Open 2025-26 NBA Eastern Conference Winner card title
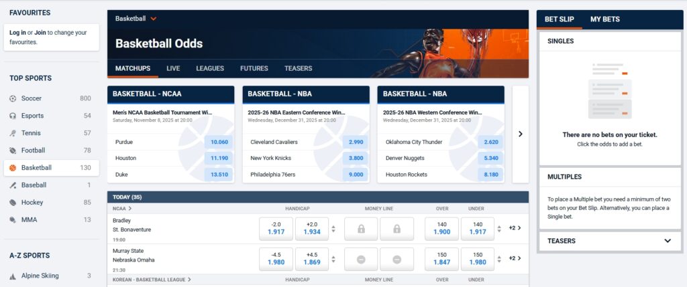The image size is (687, 287). [x=297, y=112]
